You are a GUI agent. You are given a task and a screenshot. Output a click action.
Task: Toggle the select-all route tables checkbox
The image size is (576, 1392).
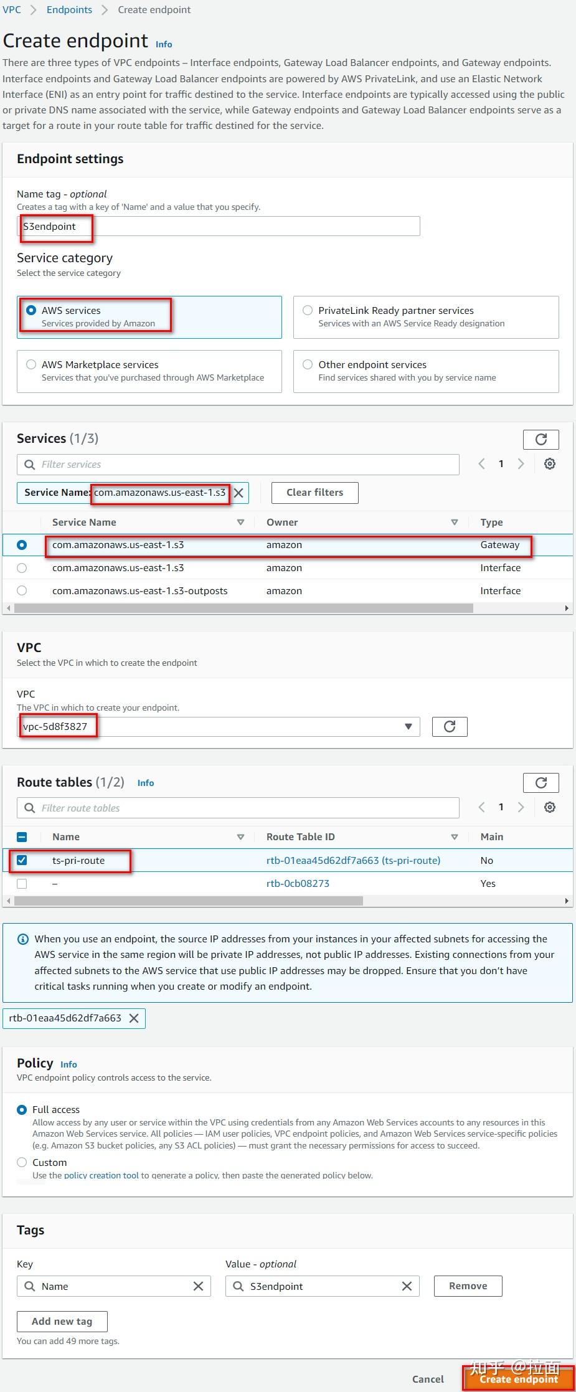[x=22, y=836]
